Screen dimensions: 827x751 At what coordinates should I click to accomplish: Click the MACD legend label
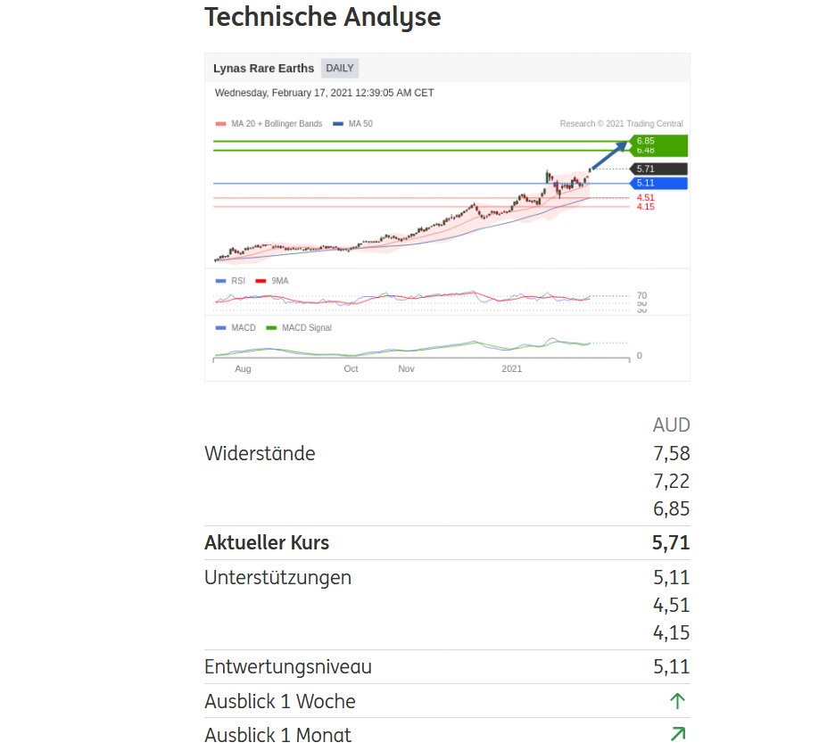(243, 328)
